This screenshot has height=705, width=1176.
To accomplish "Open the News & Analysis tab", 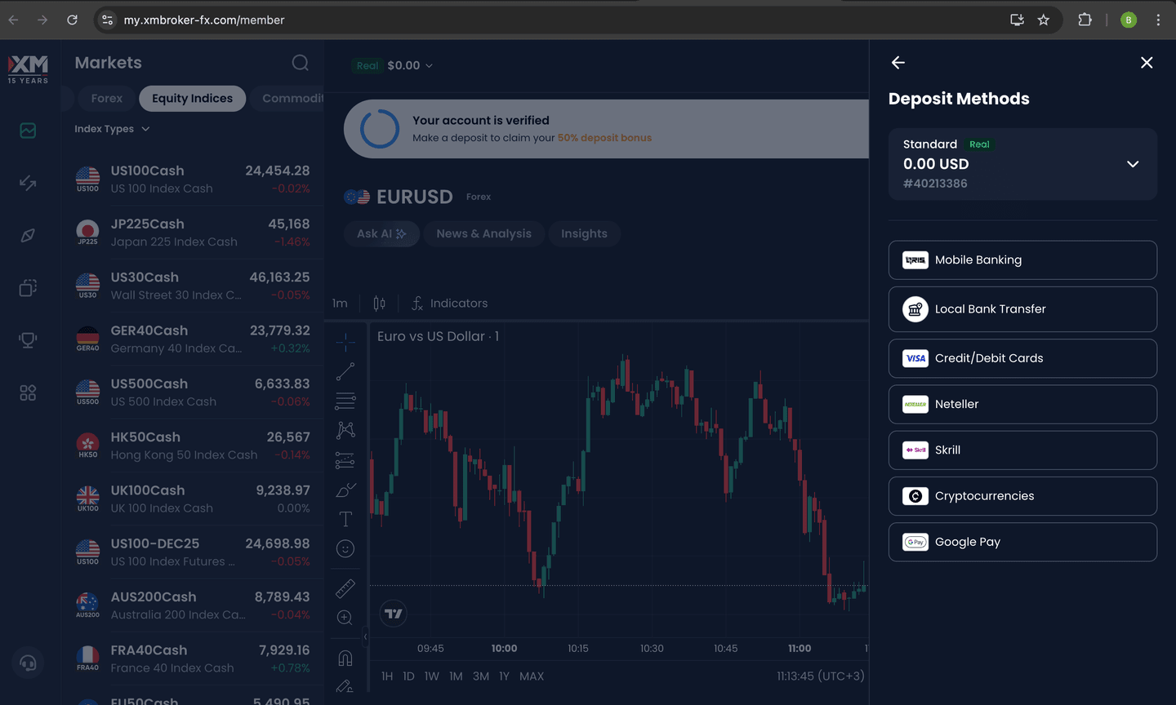I will 483,234.
